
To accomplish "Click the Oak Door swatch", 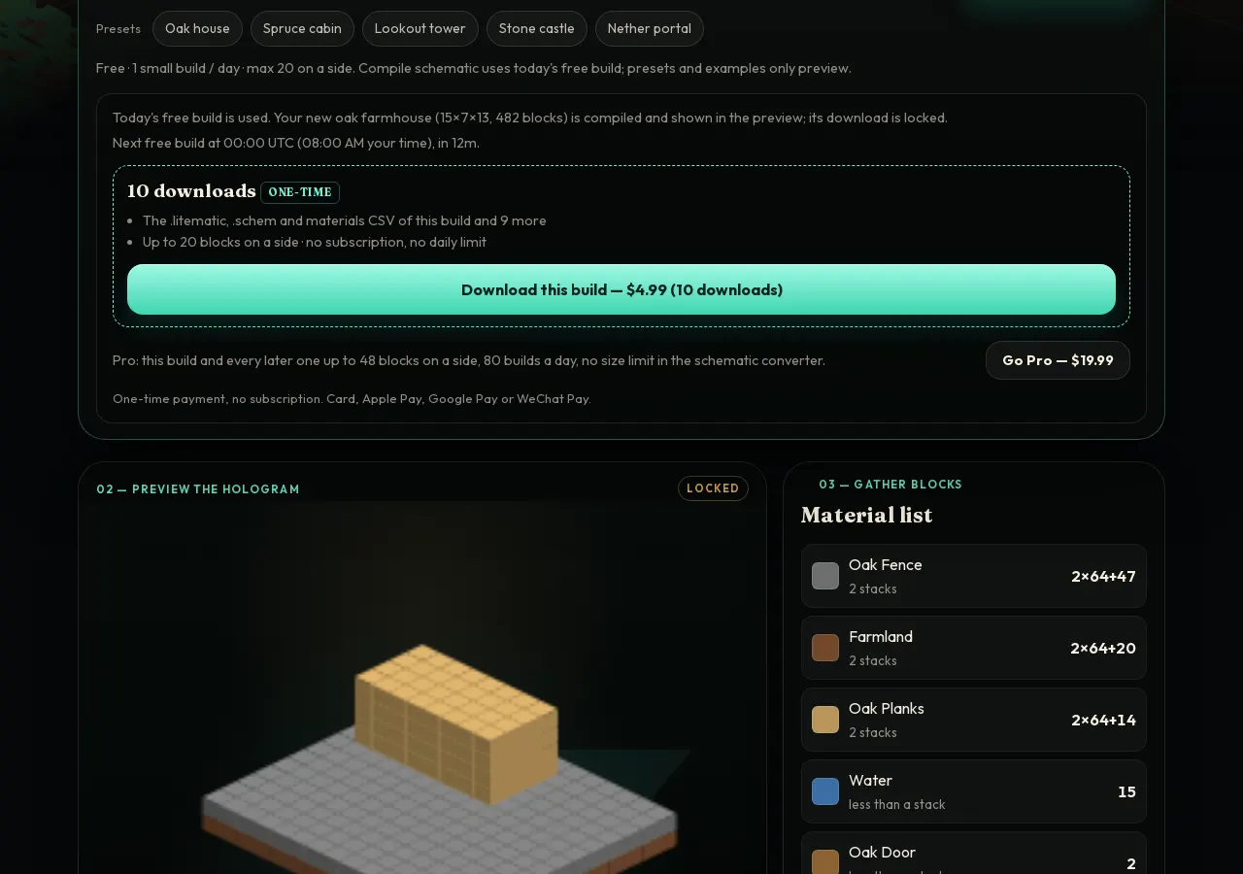I will 825,863.
